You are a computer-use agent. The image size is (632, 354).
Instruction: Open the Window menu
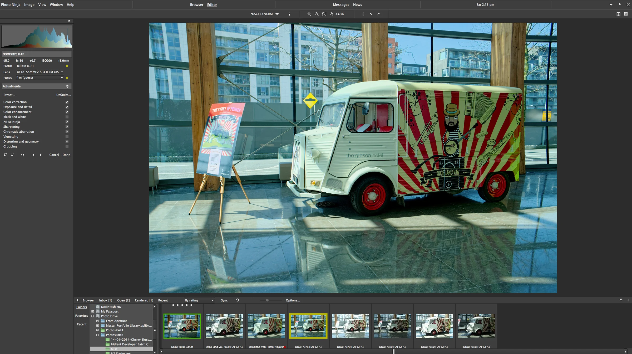(x=56, y=4)
